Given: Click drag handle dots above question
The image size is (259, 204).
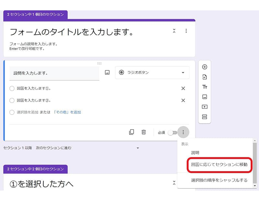Looking at the screenshot, I should [99, 63].
